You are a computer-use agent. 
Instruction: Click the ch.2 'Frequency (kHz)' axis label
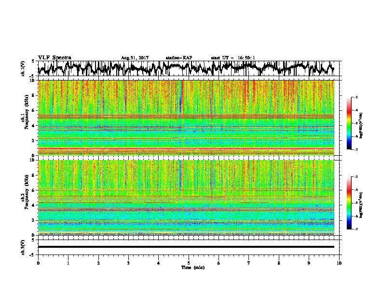(x=27, y=192)
